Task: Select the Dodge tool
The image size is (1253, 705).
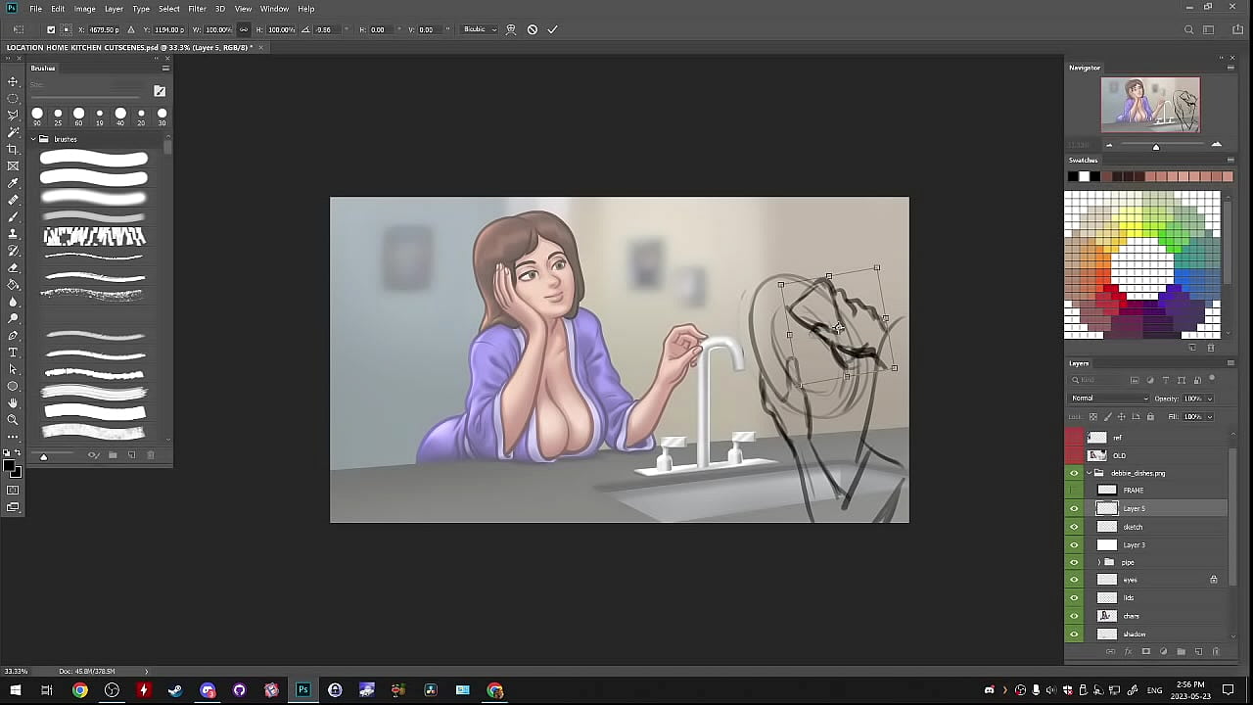Action: pyautogui.click(x=13, y=318)
